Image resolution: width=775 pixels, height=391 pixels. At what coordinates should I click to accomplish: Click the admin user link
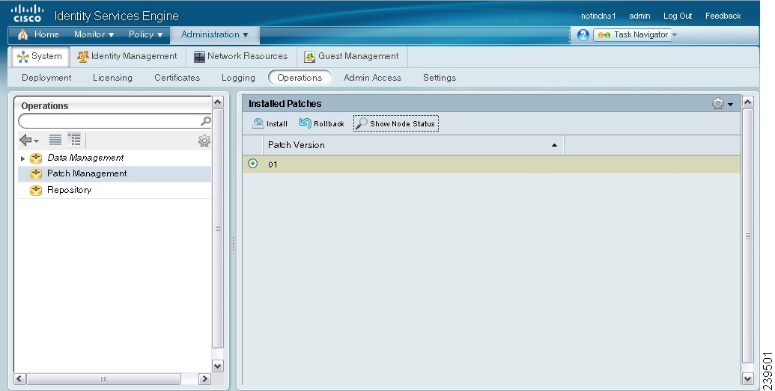point(639,16)
